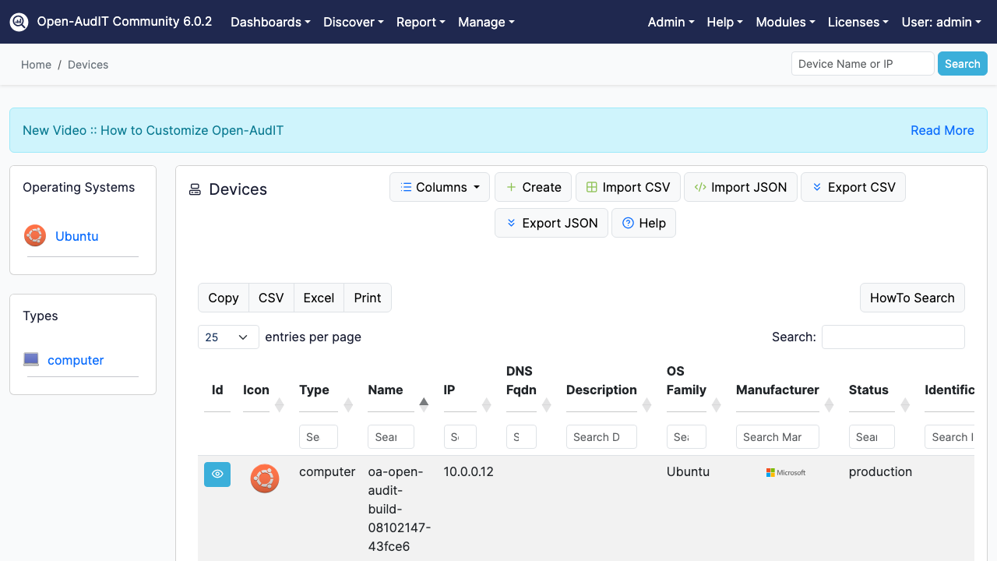View device details with eye button
The height and width of the screenshot is (561, 997).
click(x=217, y=474)
